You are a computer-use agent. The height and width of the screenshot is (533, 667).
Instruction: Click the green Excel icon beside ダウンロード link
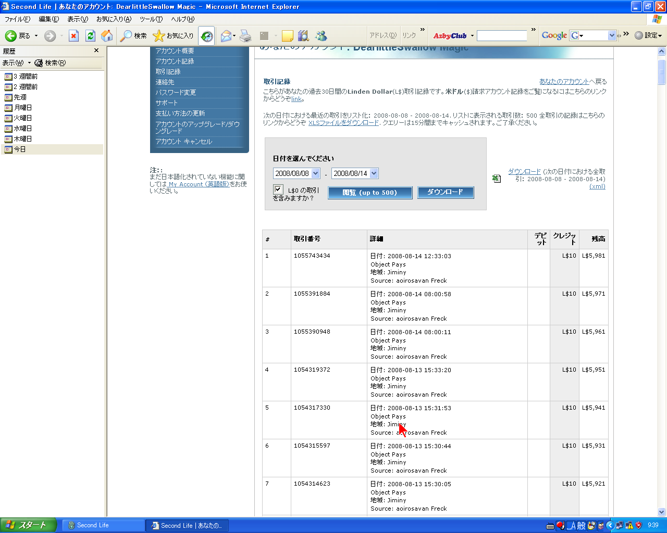(x=496, y=179)
